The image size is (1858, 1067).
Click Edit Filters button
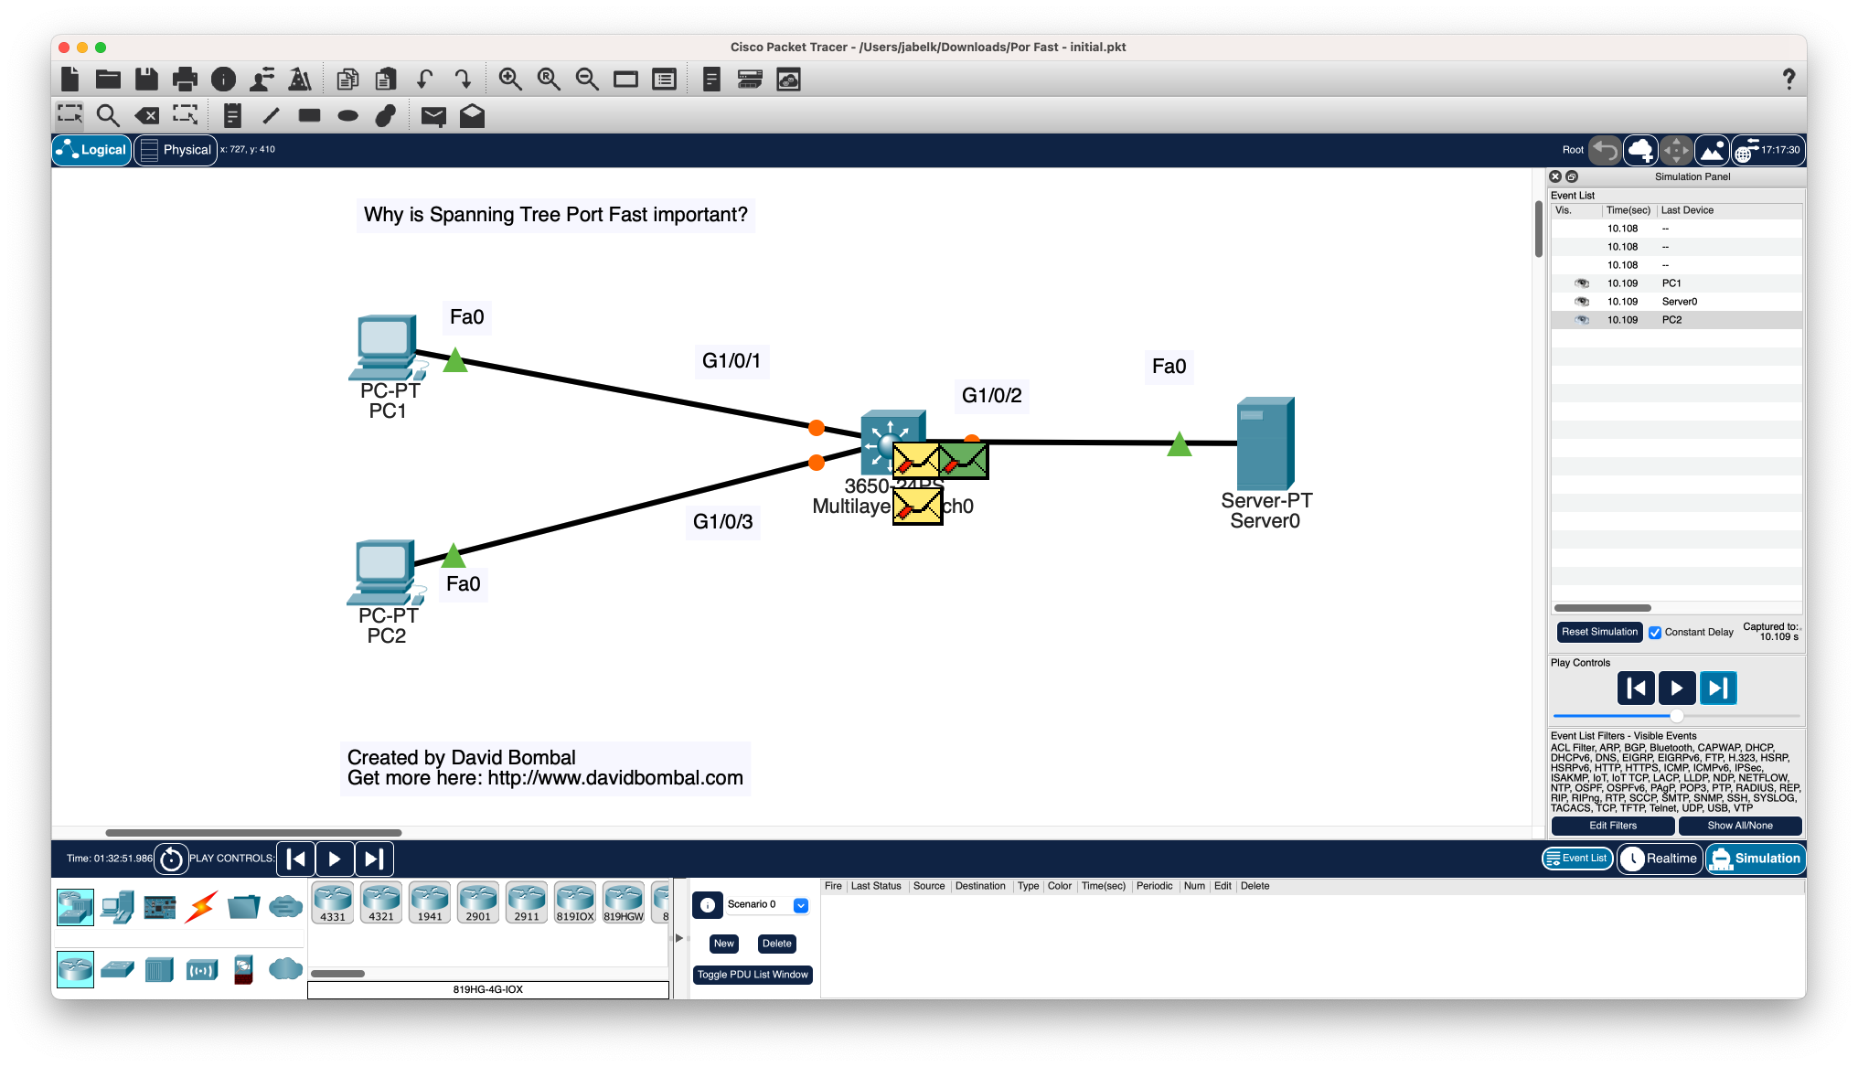[1613, 826]
